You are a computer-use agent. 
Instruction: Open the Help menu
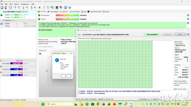33,4
